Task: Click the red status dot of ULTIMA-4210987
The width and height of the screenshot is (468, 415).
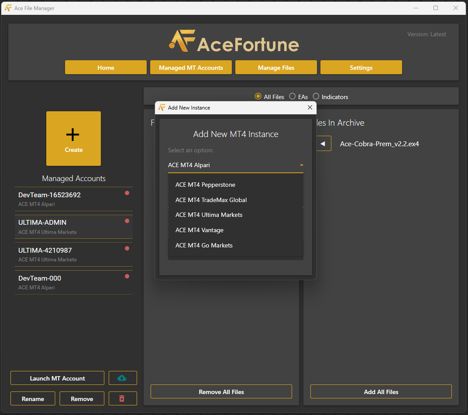Action: click(127, 248)
